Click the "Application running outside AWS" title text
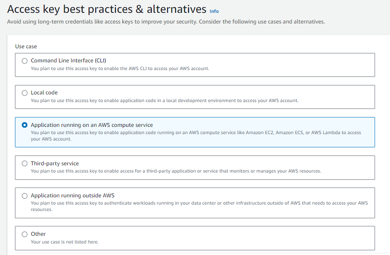Screen dimensions: 390x255 tap(73, 196)
